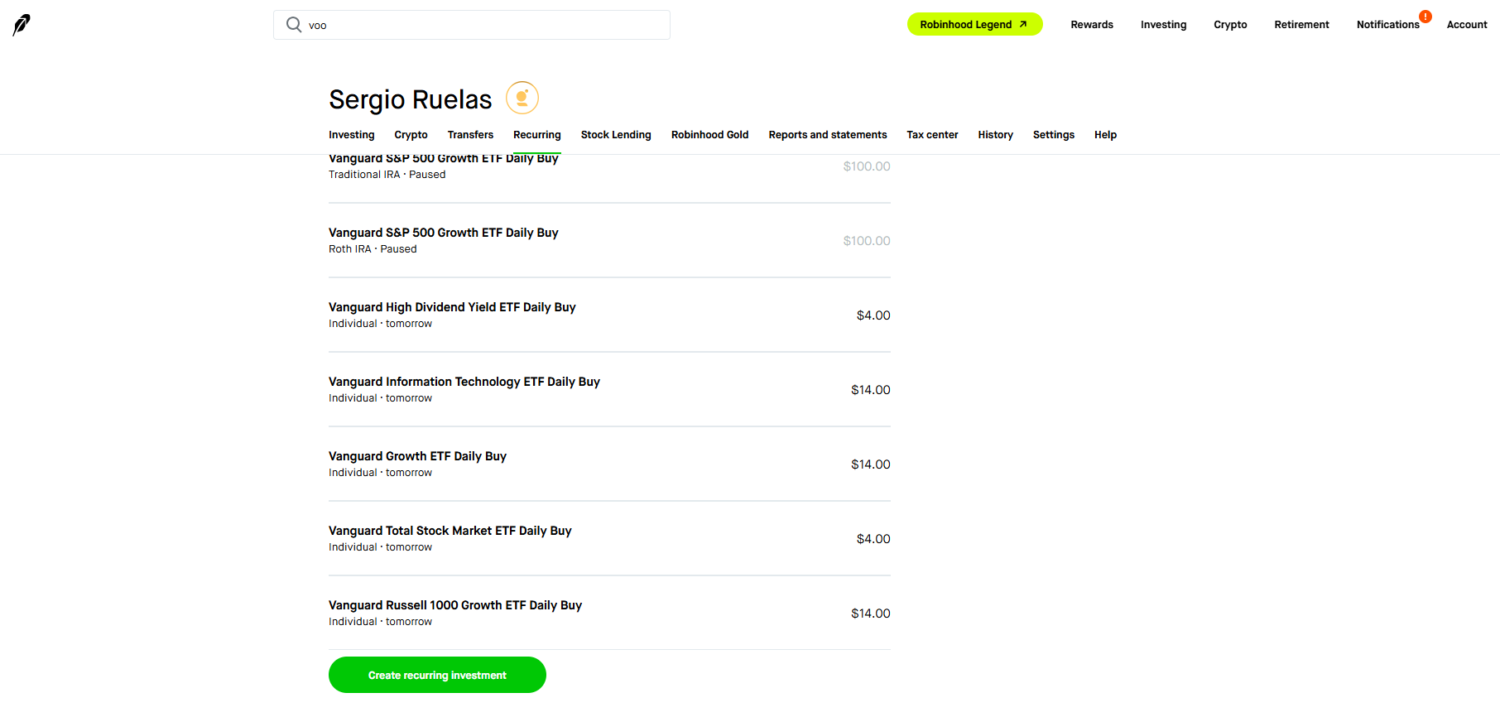The image size is (1500, 717).
Task: Select the Recurring tab
Action: click(536, 135)
